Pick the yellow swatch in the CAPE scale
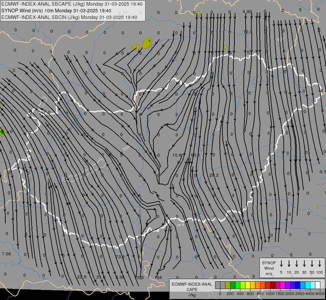The width and height of the screenshot is (326, 300). coord(248,285)
